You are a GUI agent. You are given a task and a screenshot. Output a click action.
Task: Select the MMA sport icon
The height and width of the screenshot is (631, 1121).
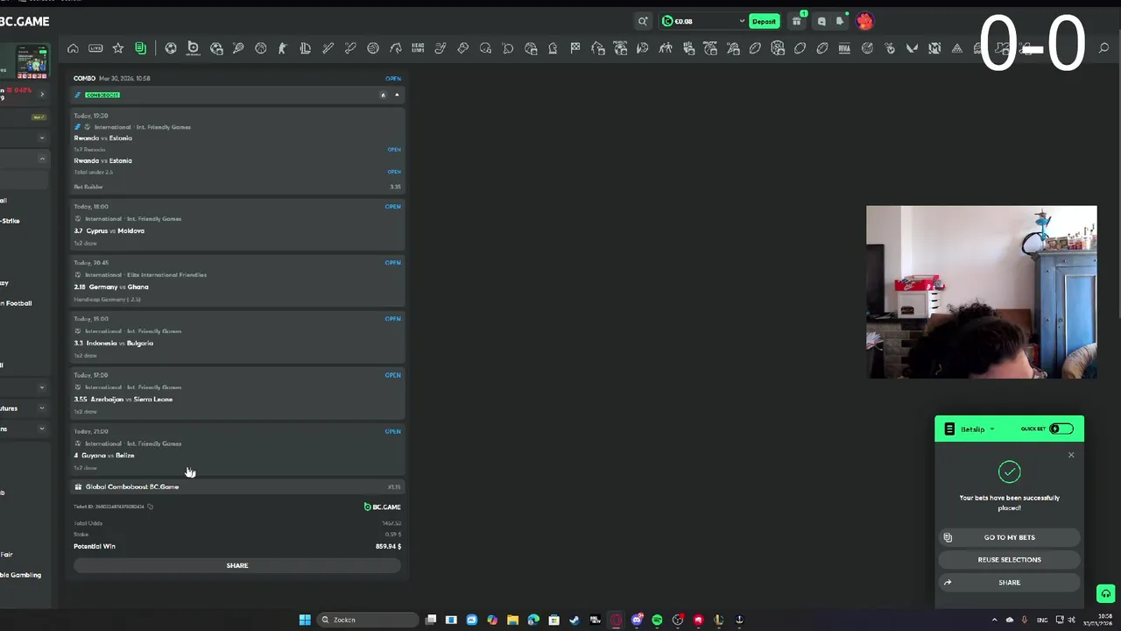pos(845,48)
